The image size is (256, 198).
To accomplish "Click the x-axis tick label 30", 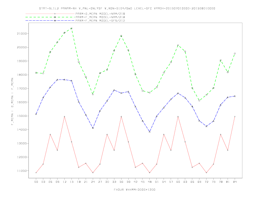I will (107, 182).
